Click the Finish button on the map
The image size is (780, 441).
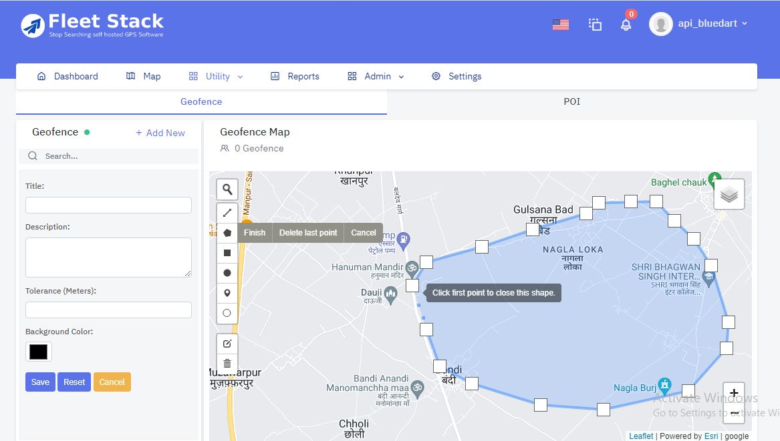(255, 232)
